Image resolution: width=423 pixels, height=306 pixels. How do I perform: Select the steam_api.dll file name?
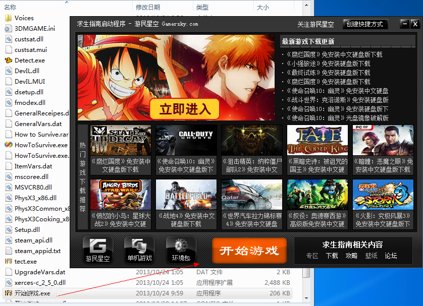tap(33, 240)
